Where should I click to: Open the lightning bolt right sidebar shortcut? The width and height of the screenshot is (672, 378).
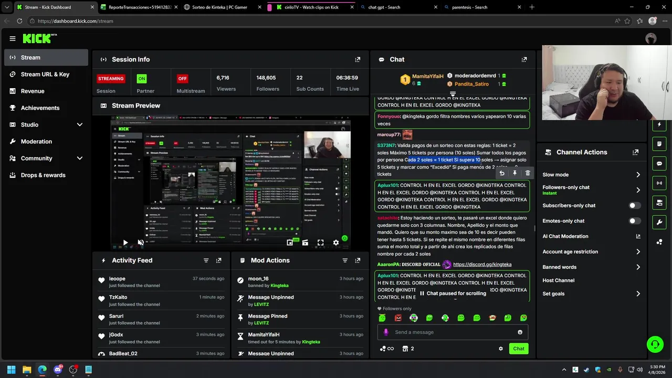point(659,124)
